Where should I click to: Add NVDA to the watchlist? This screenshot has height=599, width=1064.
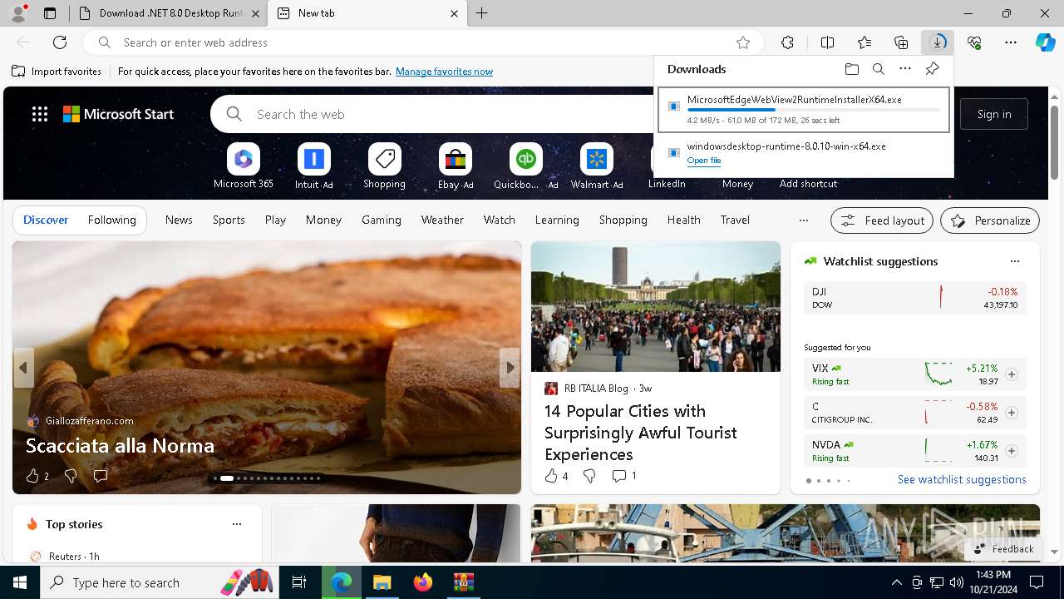tap(1011, 451)
